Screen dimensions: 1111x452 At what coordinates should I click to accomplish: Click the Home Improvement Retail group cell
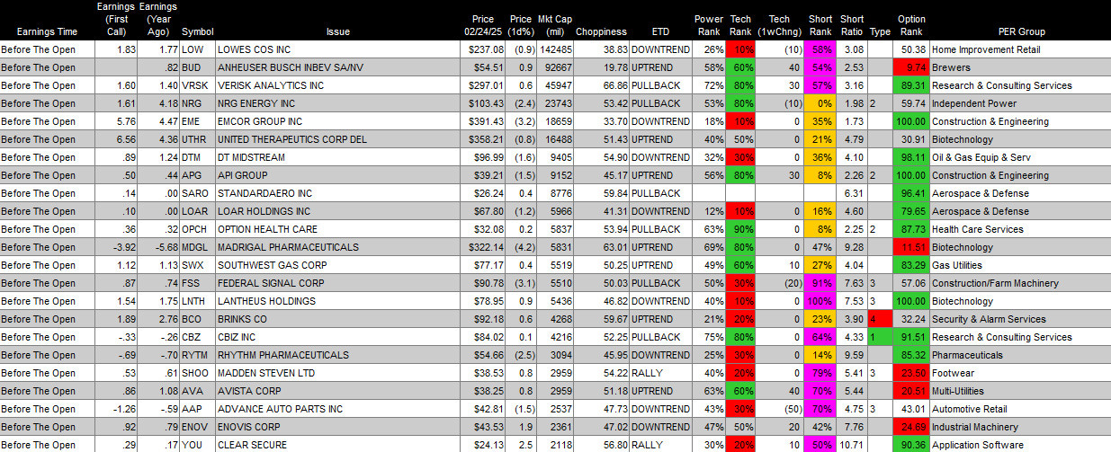point(1020,49)
